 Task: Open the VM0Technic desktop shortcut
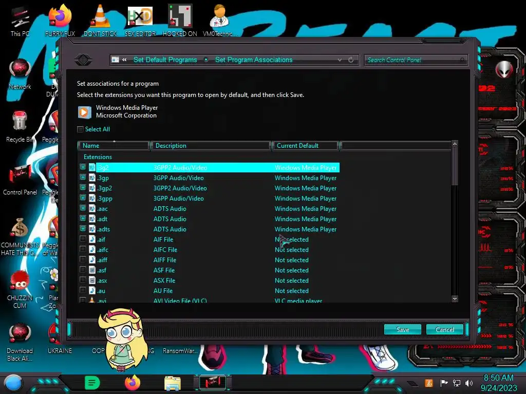coord(219,21)
